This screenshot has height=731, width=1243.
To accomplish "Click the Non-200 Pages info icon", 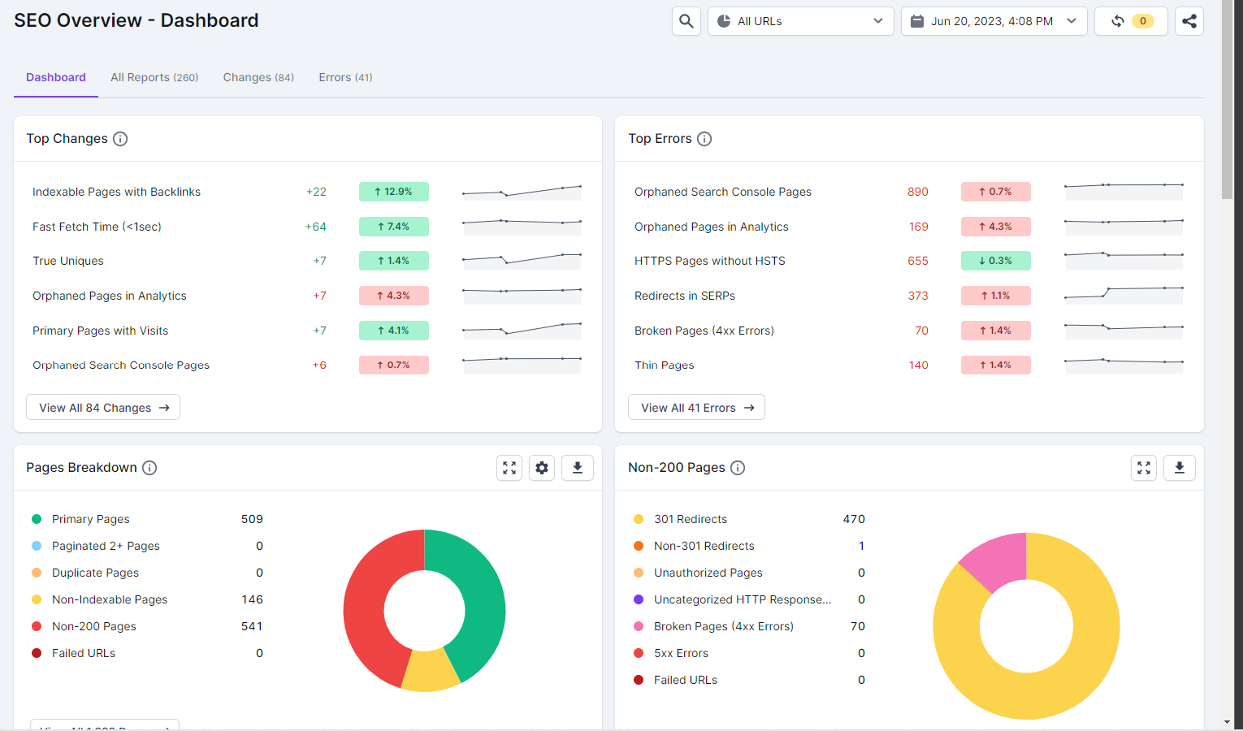I will pos(738,468).
